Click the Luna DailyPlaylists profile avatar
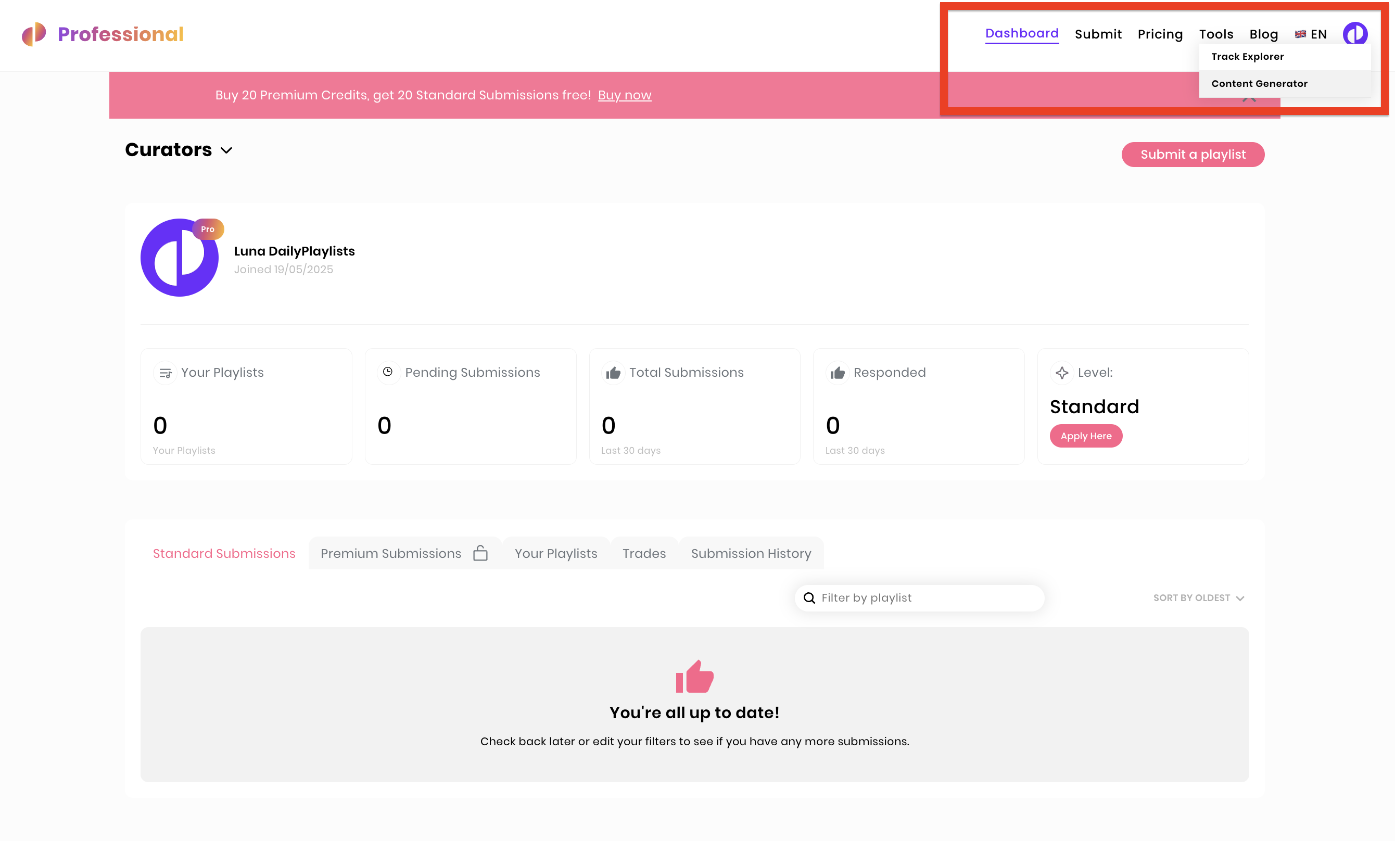Image resolution: width=1395 pixels, height=841 pixels. [179, 258]
